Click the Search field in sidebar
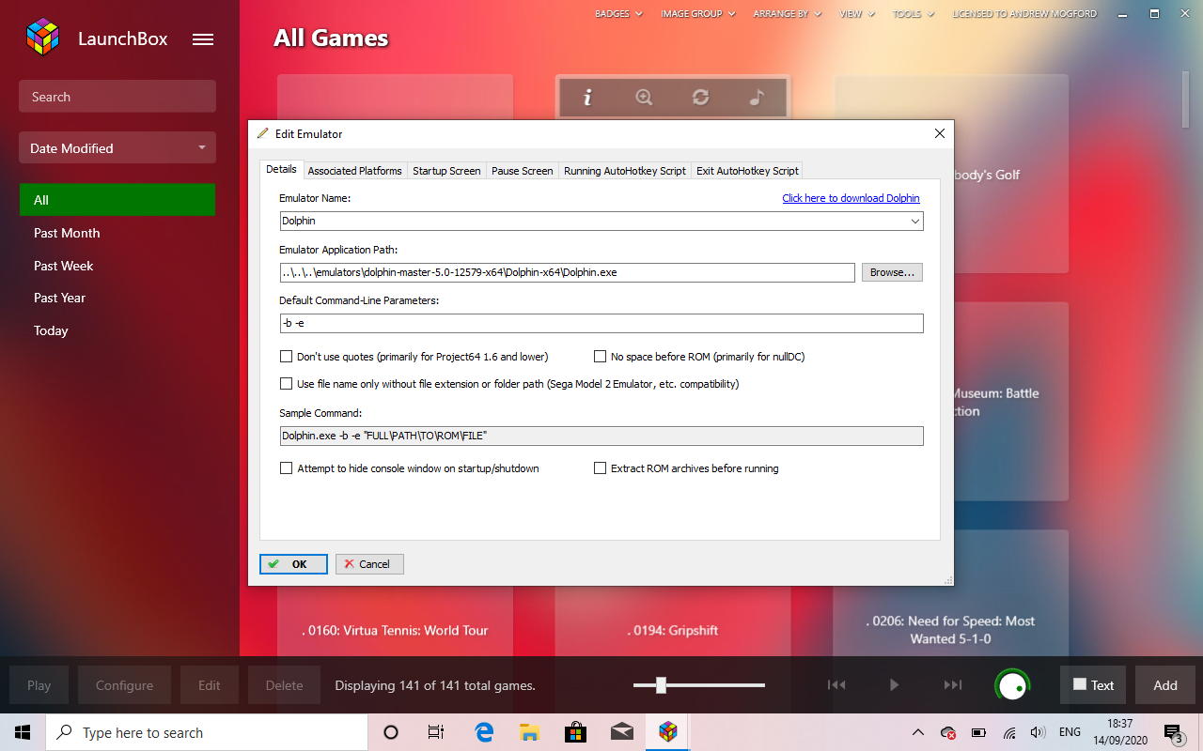This screenshot has width=1203, height=751. pos(117,97)
